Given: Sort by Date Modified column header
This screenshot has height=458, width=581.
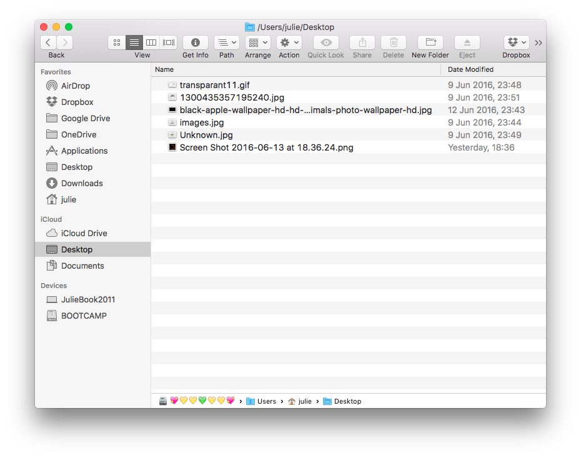Looking at the screenshot, I should click(x=494, y=69).
